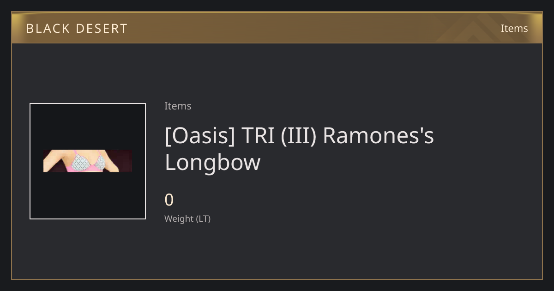This screenshot has width=554, height=291.
Task: Click the Weight (LT) label
Action: point(187,218)
